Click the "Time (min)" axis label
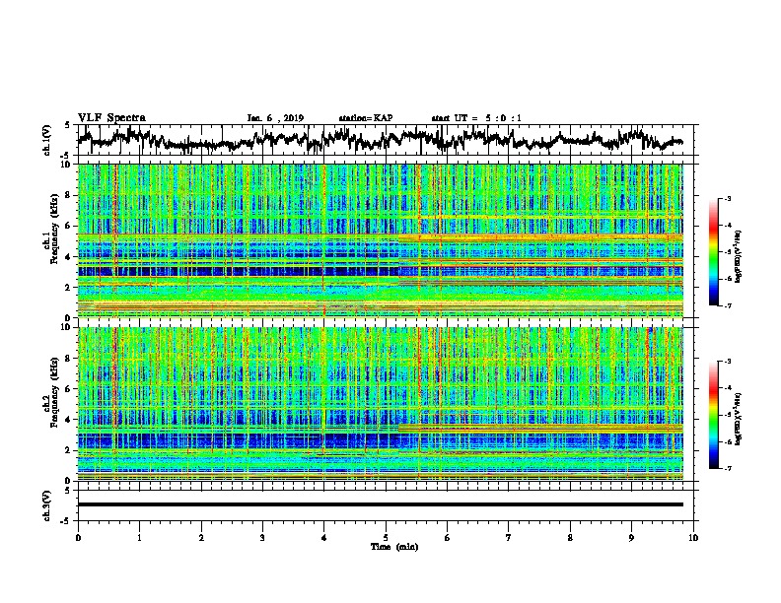 [x=394, y=547]
